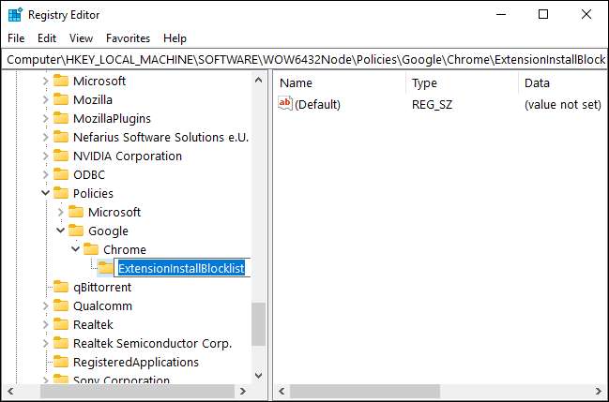Screen dimensions: 609x402
Task: Click the Qualcomm folder icon
Action: (61, 305)
